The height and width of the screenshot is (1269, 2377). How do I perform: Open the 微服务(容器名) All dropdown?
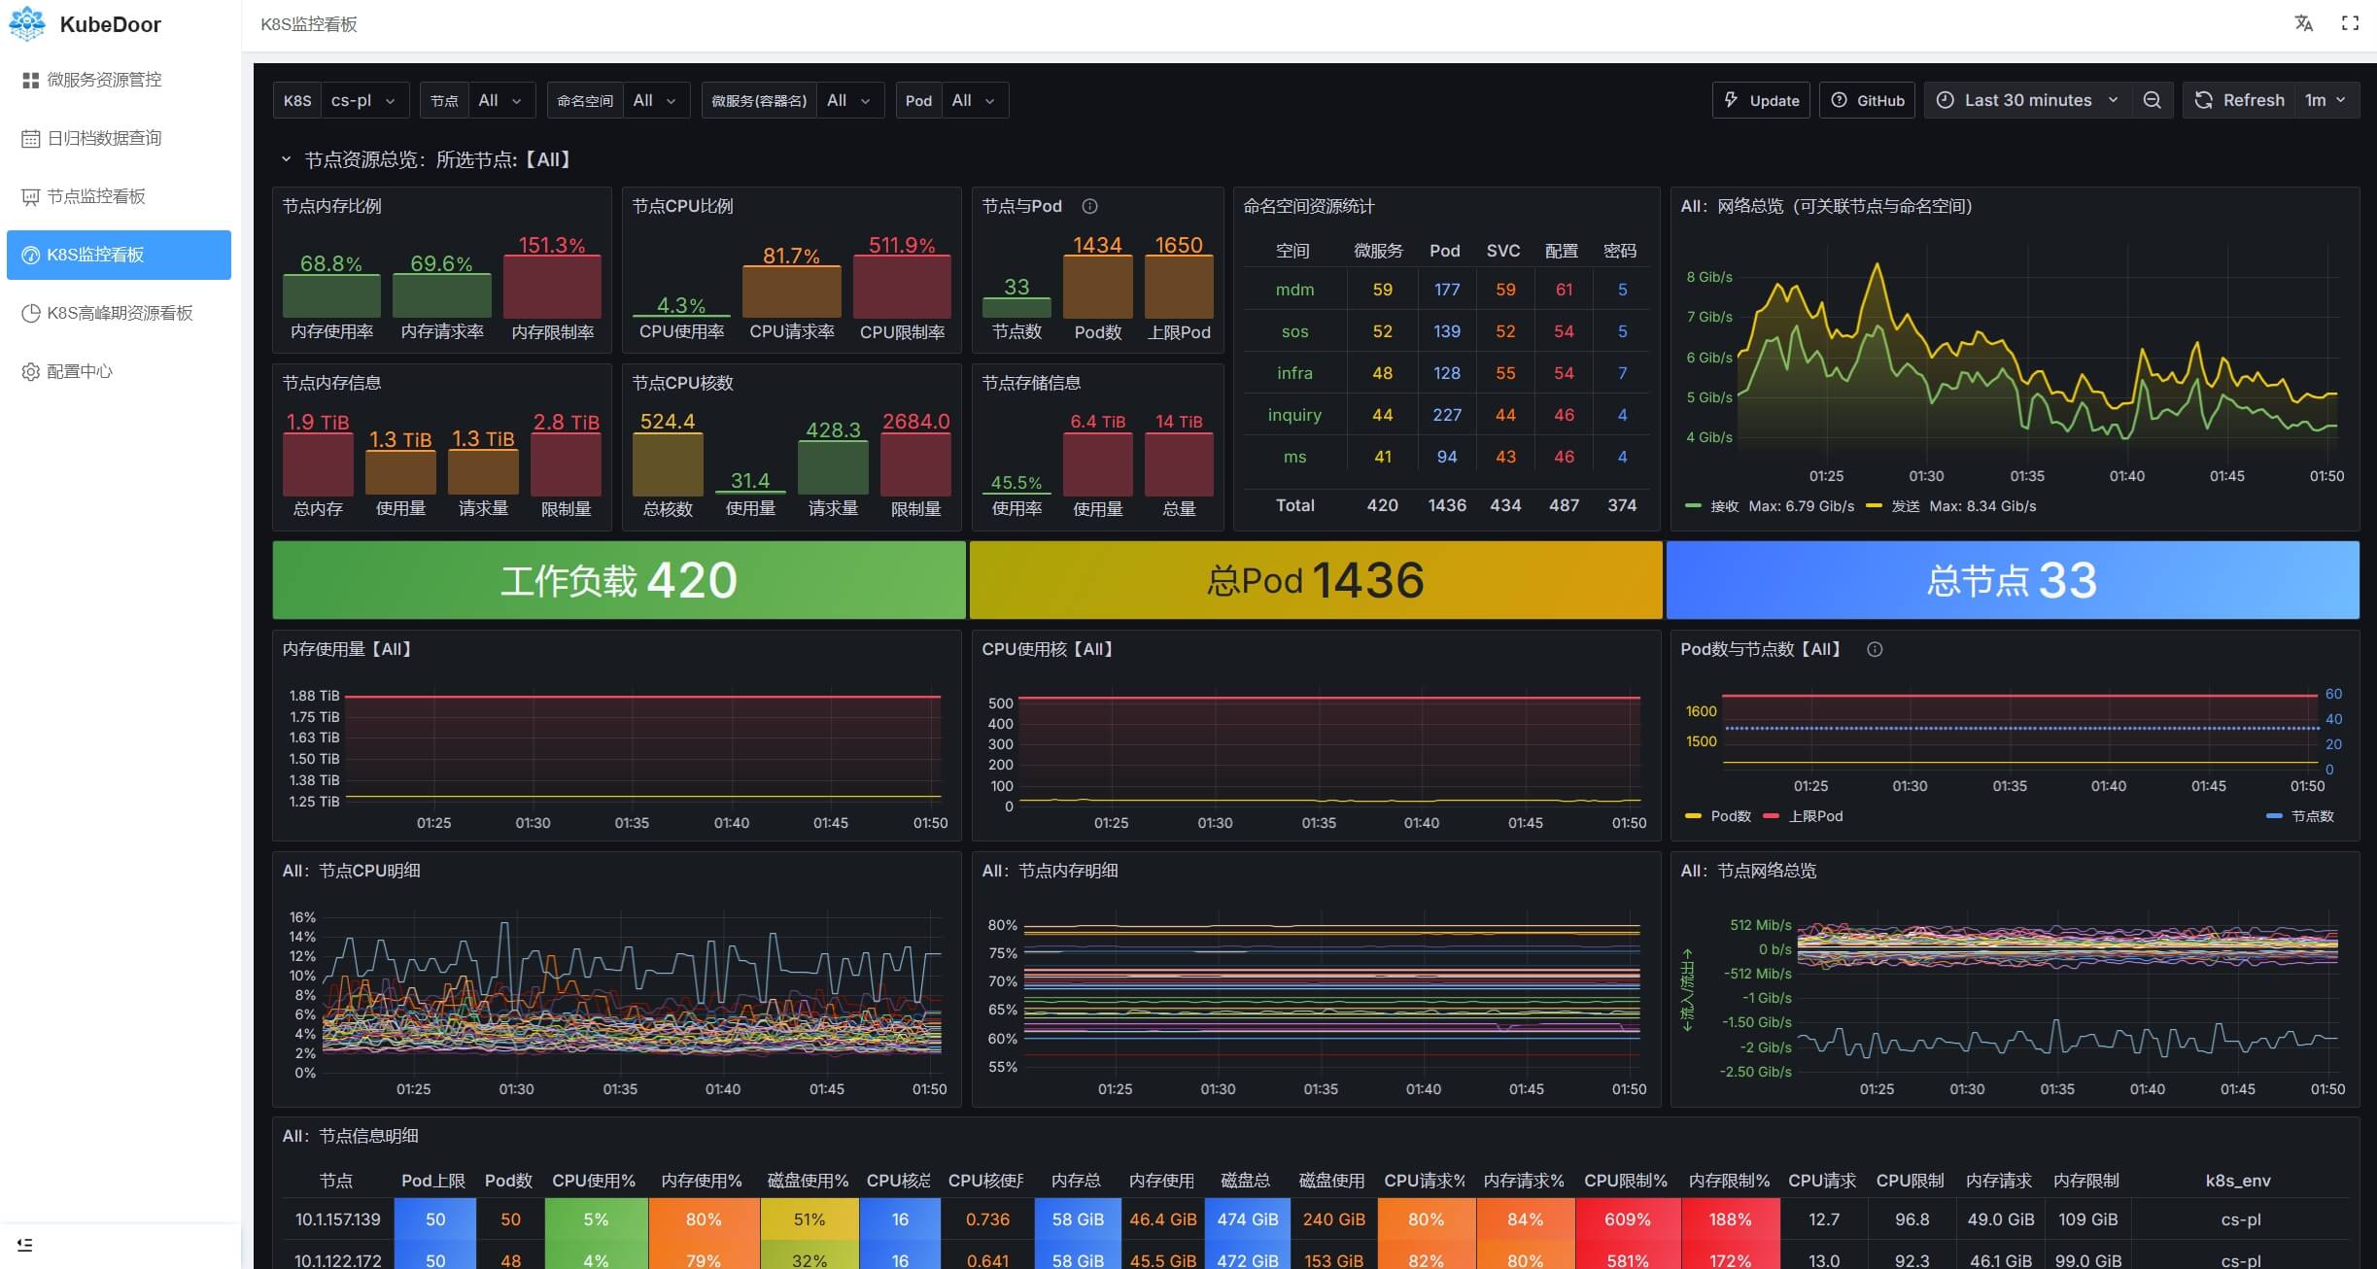tap(850, 100)
